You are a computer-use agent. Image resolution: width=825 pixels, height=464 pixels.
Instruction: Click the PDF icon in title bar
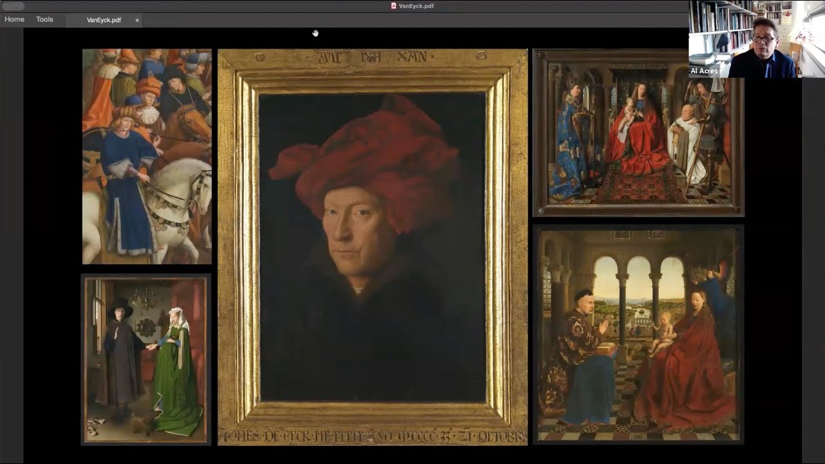pyautogui.click(x=393, y=6)
